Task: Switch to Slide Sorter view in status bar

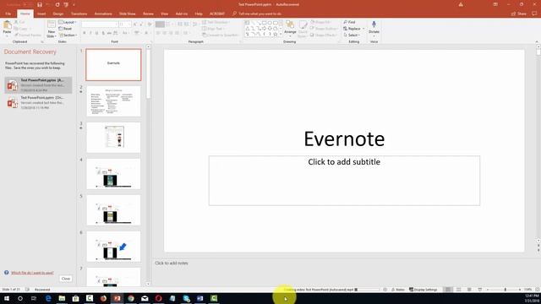Action: [x=458, y=290]
